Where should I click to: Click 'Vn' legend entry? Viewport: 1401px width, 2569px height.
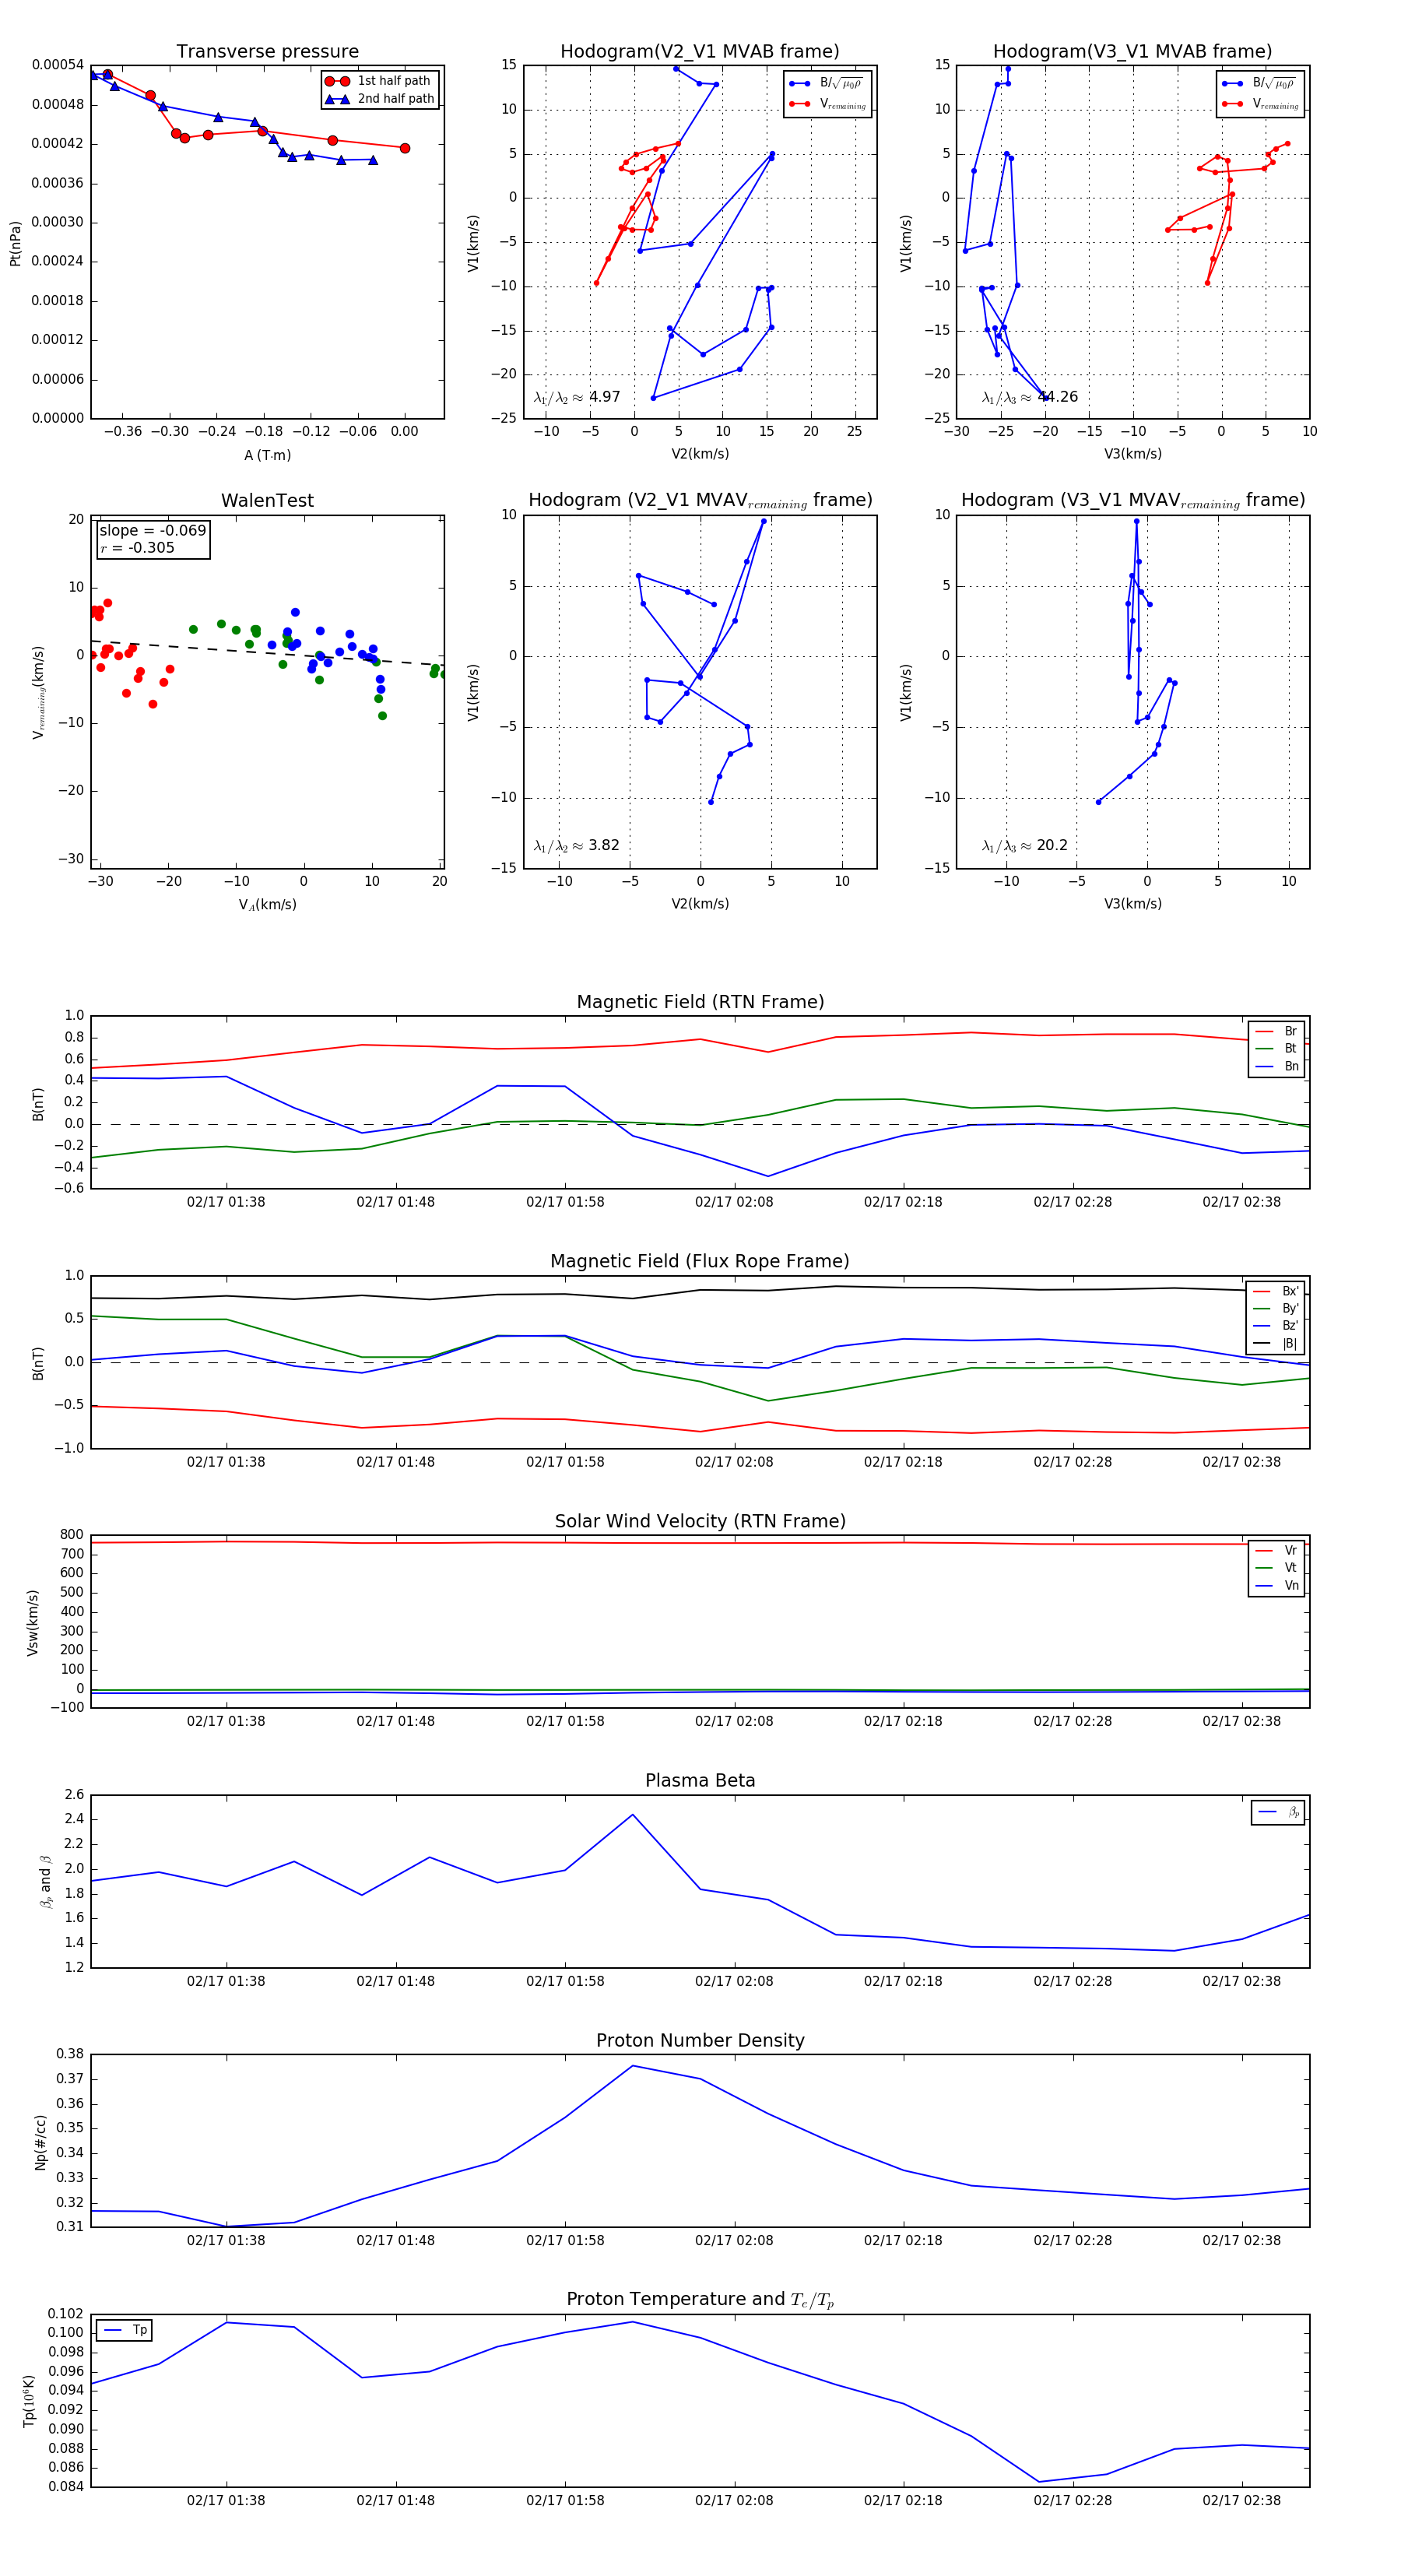pos(1278,1586)
